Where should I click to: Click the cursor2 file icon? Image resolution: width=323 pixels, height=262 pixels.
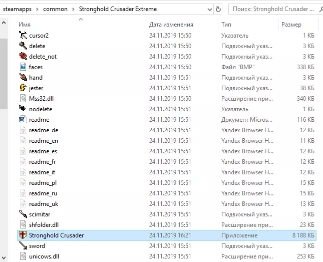click(x=23, y=35)
